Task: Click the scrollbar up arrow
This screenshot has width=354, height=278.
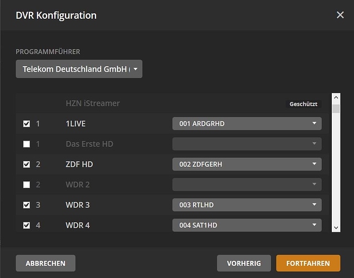Action: 336,97
